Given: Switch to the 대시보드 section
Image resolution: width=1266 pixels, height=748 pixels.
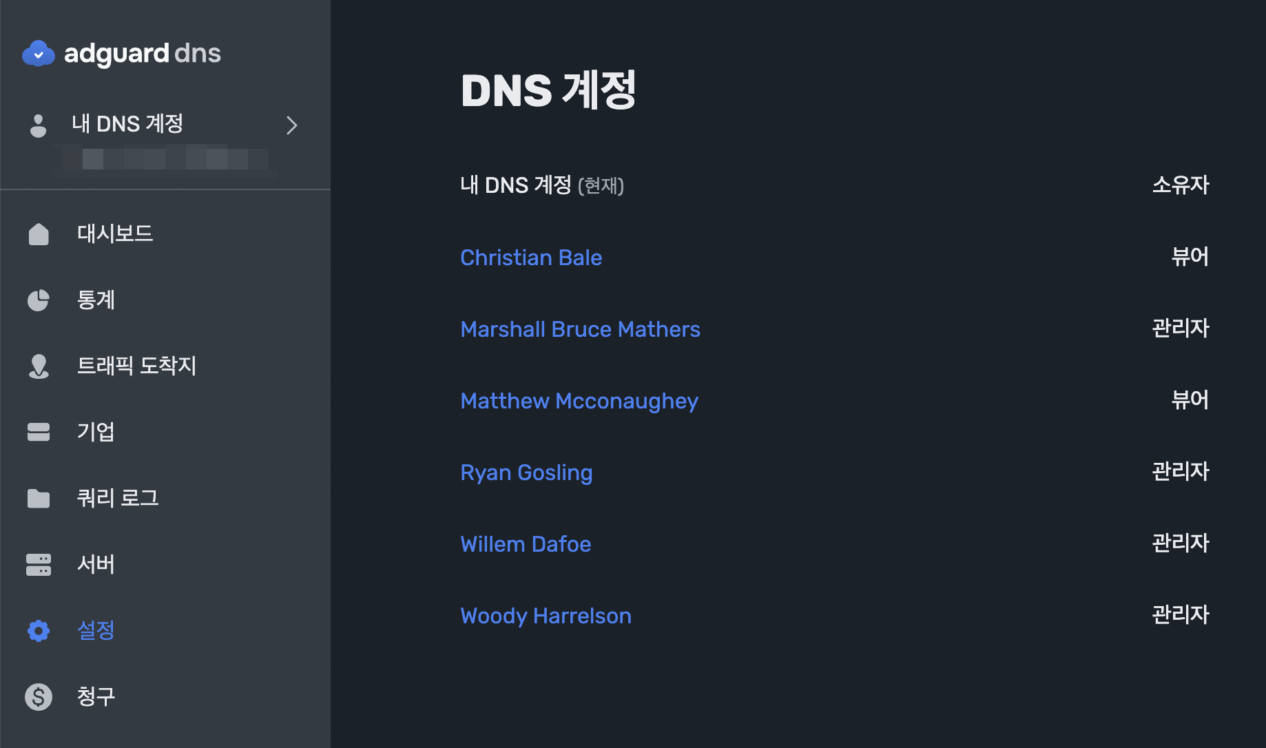Looking at the screenshot, I should click(114, 233).
